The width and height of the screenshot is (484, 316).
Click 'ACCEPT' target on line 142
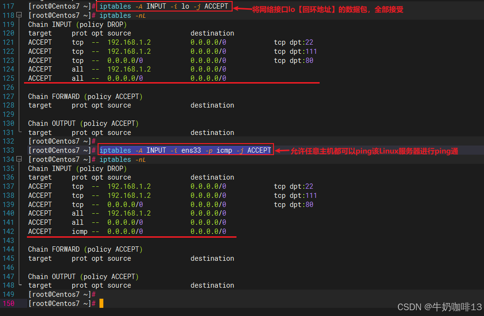[x=40, y=231]
